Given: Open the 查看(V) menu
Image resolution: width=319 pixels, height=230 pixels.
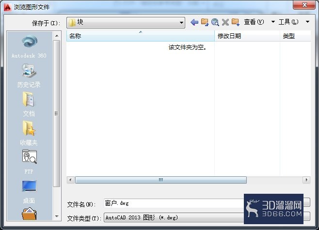Looking at the screenshot, I should click(x=254, y=22).
